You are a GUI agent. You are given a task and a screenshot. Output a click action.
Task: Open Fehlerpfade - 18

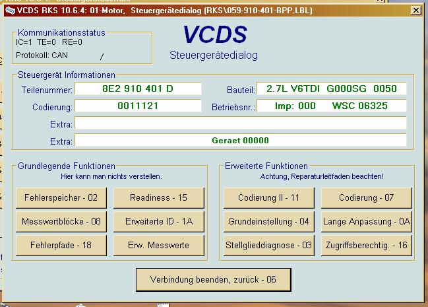[x=61, y=245]
